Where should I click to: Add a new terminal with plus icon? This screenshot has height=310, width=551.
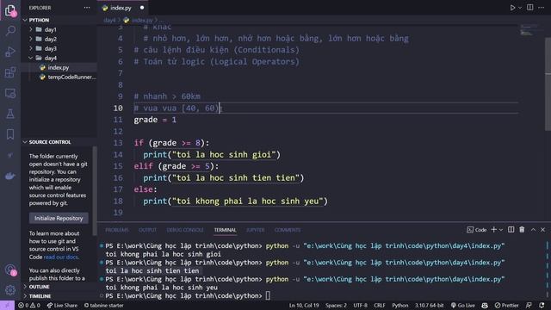493,230
